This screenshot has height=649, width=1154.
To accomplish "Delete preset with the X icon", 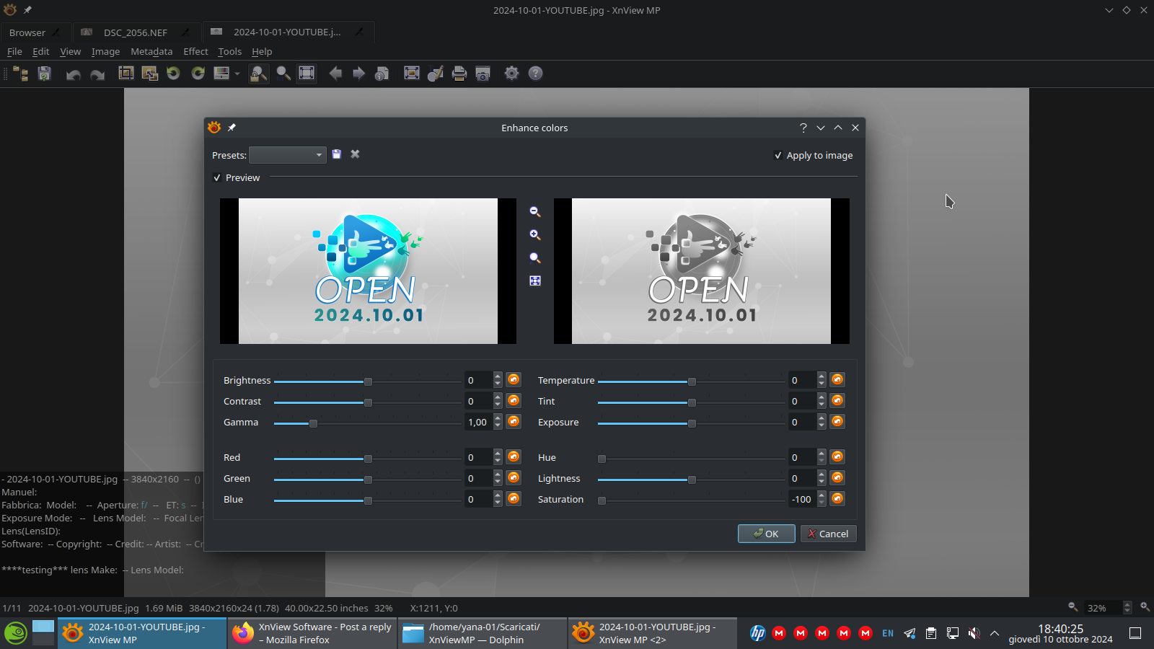I will pos(355,154).
